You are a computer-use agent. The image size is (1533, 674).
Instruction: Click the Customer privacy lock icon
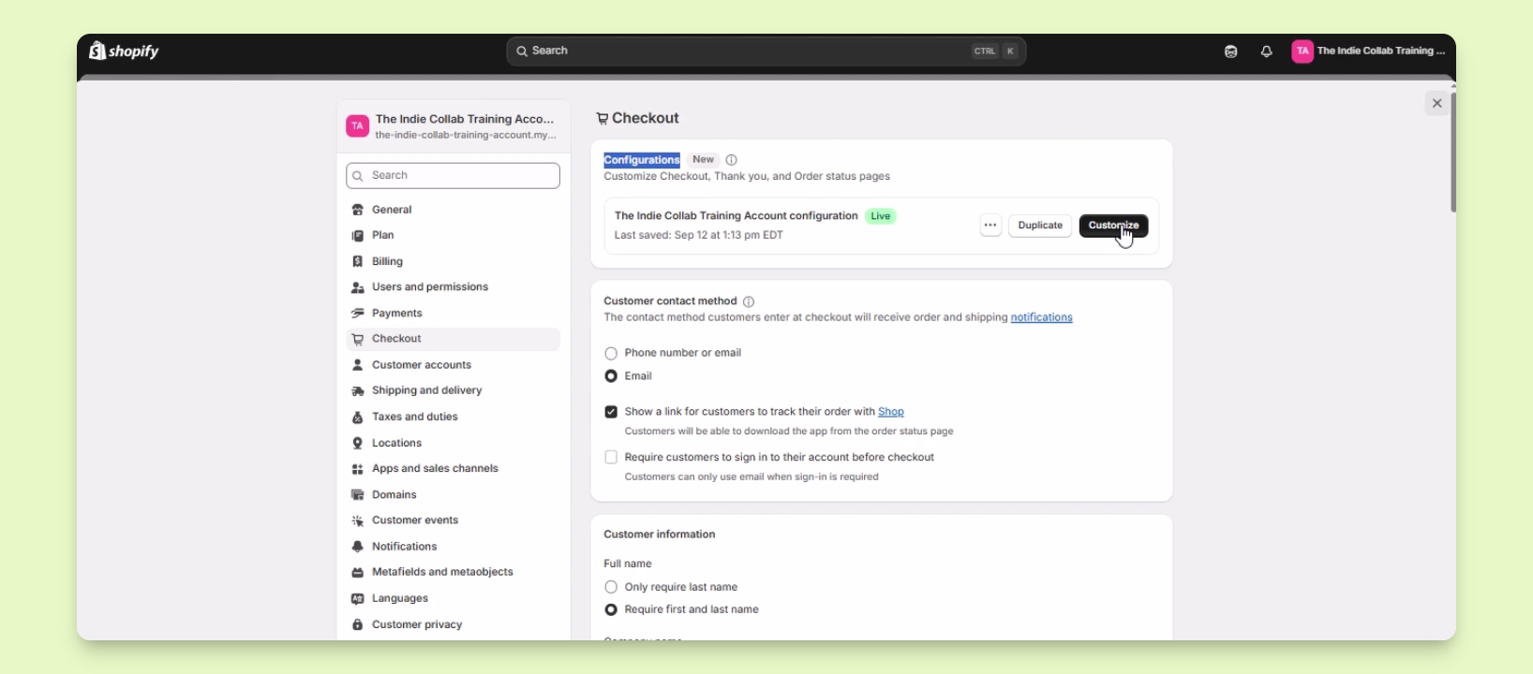tap(357, 625)
